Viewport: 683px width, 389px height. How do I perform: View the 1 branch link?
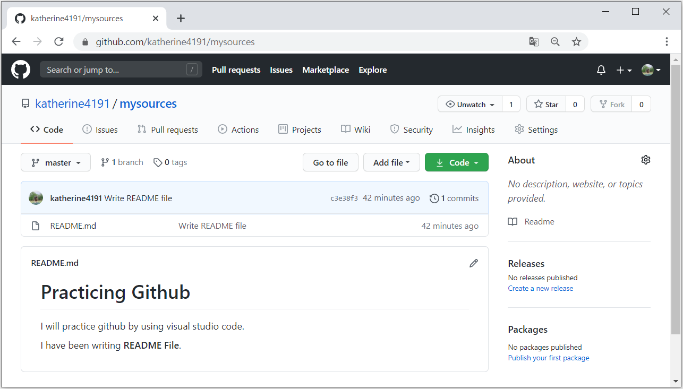pos(122,162)
